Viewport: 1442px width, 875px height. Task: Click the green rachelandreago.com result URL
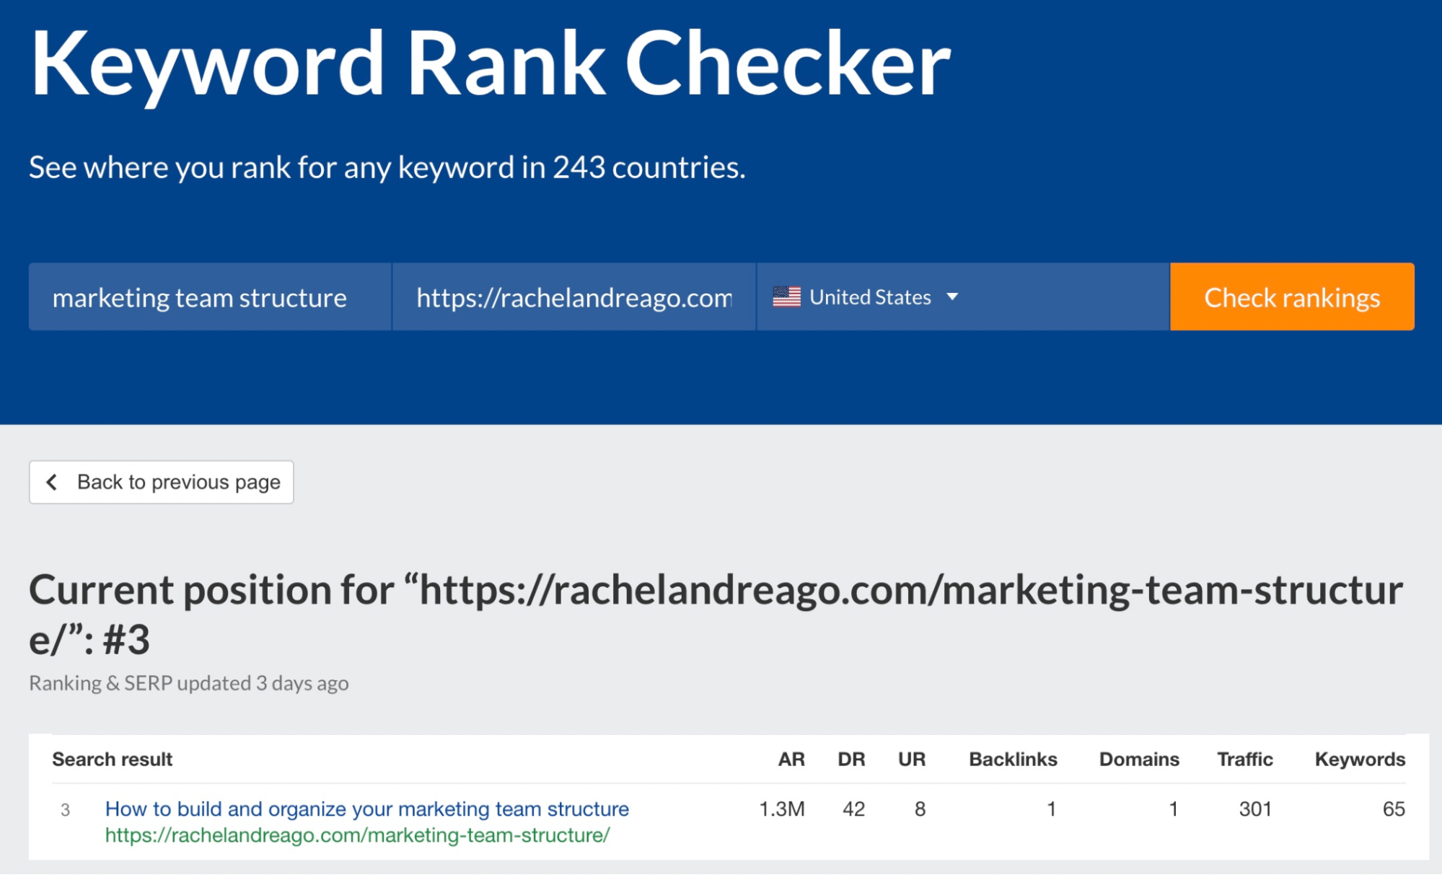point(358,835)
